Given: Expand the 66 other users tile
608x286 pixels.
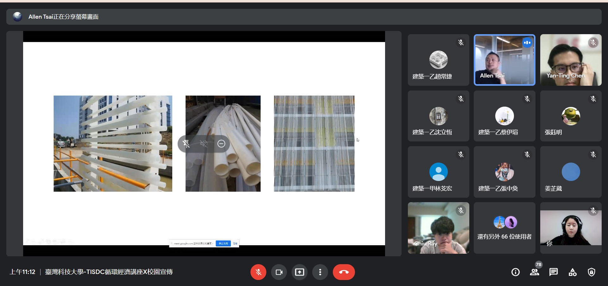Looking at the screenshot, I should (504, 228).
